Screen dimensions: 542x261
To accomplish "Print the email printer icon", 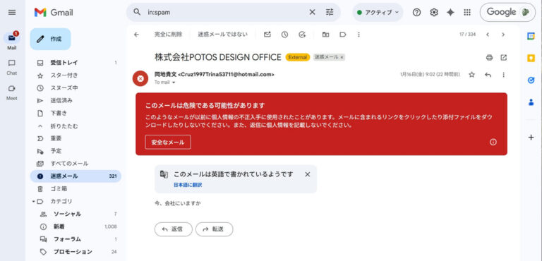I will [489, 58].
